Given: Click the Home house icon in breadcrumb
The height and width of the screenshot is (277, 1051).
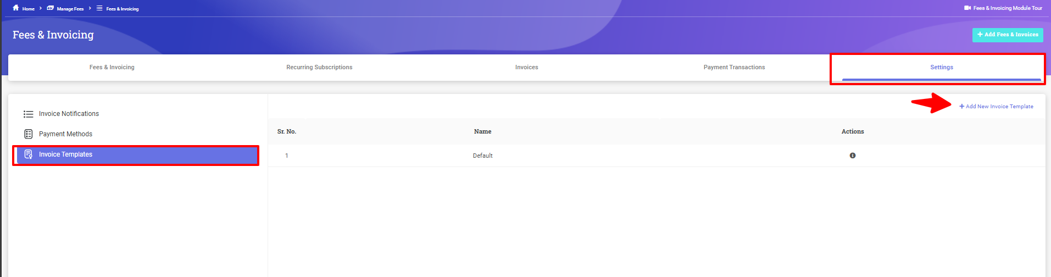Looking at the screenshot, I should click(16, 8).
